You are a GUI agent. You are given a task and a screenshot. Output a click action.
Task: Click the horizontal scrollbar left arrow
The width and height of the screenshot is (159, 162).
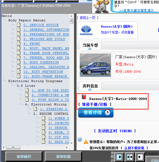pyautogui.click(x=4, y=147)
